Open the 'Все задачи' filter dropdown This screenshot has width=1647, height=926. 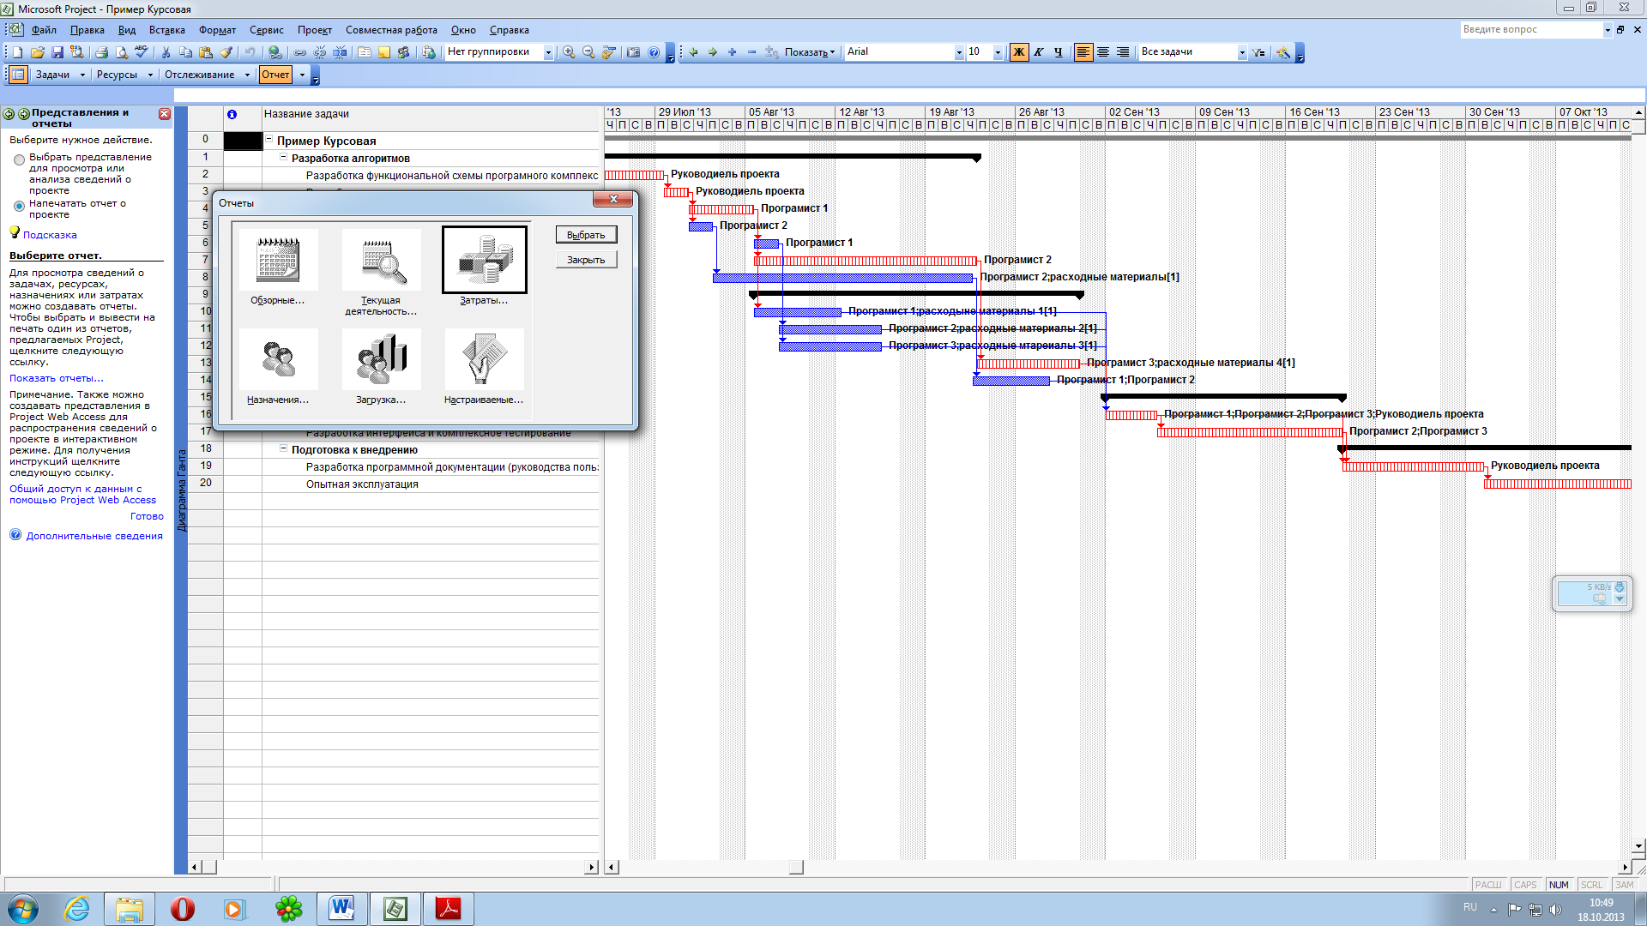(x=1241, y=52)
